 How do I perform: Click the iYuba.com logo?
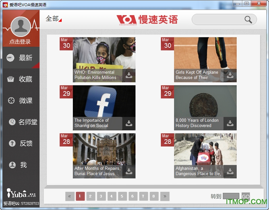pos(21,193)
